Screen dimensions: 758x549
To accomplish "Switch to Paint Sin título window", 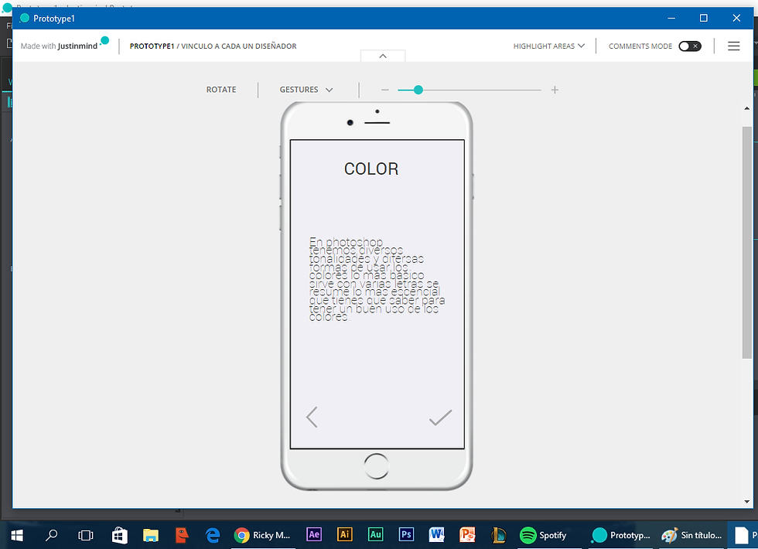I will pyautogui.click(x=691, y=535).
